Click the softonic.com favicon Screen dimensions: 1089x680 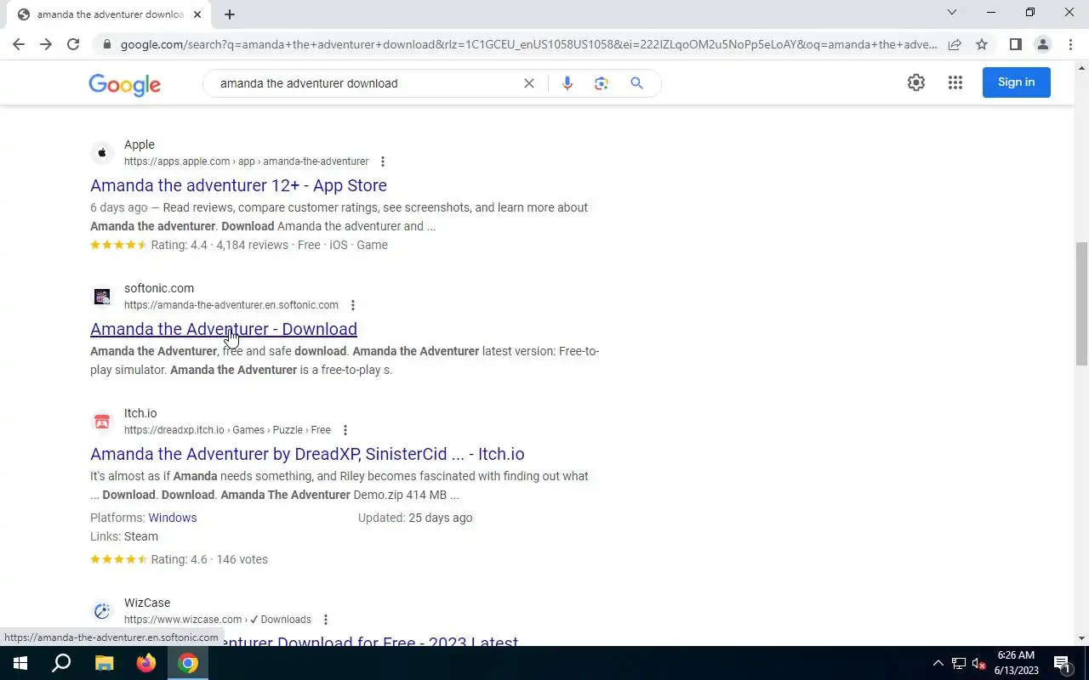102,297
